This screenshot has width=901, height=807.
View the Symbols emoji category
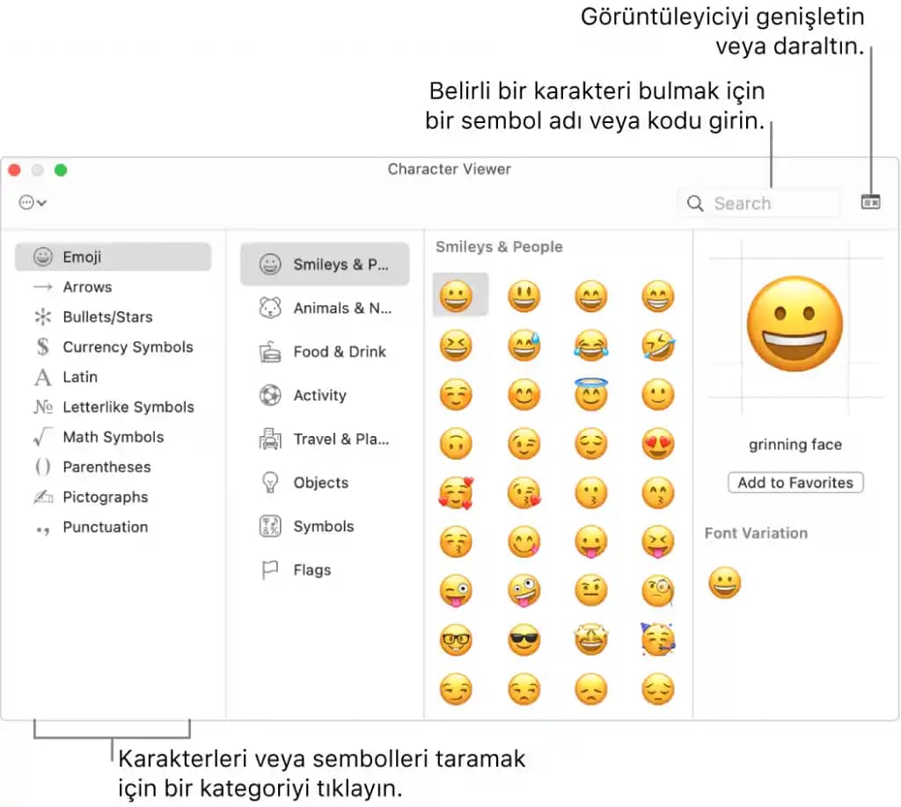[x=325, y=527]
